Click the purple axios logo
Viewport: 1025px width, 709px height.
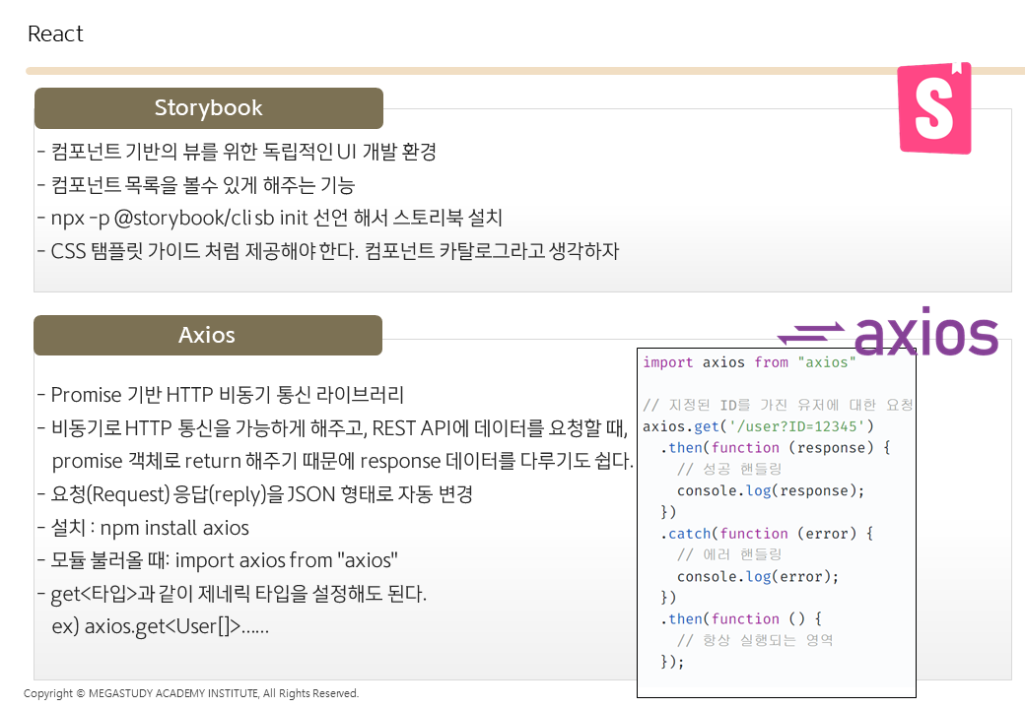888,332
